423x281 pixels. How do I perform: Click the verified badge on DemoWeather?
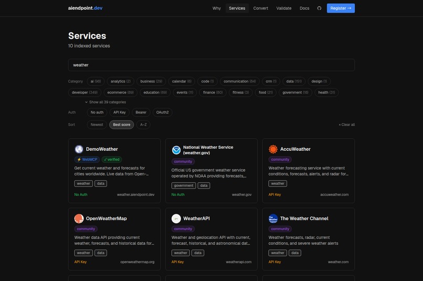click(112, 160)
